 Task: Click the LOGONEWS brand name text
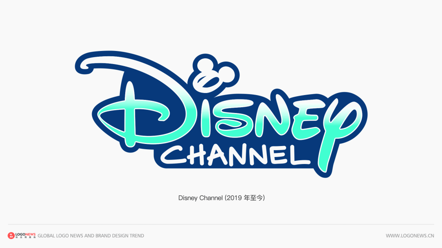pos(26,235)
